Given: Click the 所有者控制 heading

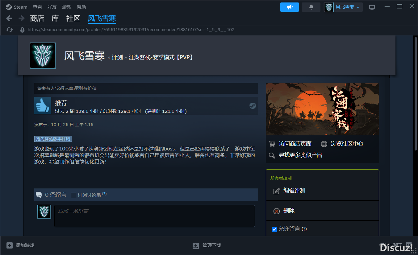Looking at the screenshot, I should [281, 178].
